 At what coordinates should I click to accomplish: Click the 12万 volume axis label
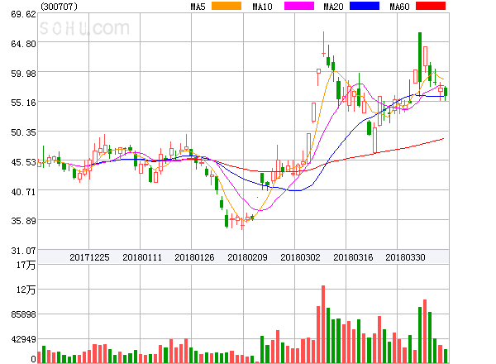[x=26, y=290]
